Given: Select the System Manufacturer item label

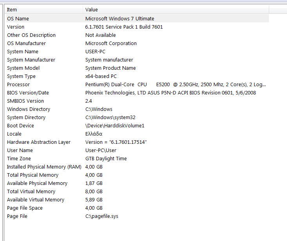Looking at the screenshot, I should pos(31,60).
